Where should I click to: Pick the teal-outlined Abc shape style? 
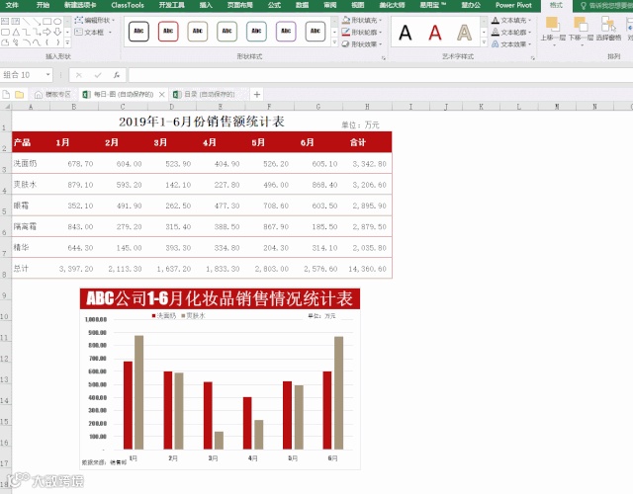[257, 32]
